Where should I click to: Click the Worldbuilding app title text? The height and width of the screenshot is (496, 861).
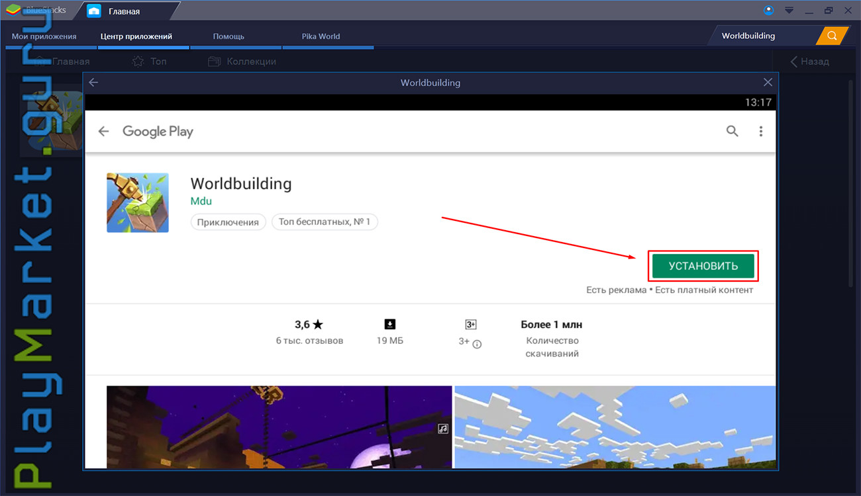click(x=241, y=183)
